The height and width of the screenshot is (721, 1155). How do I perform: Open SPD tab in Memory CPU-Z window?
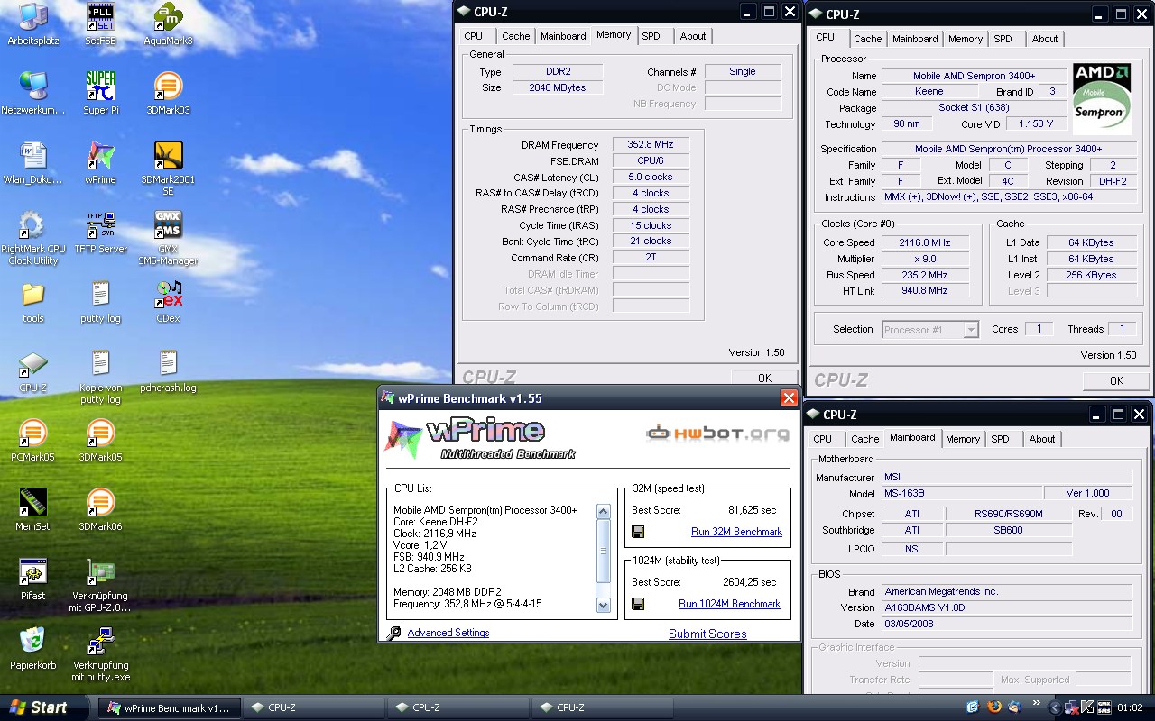[x=651, y=36]
